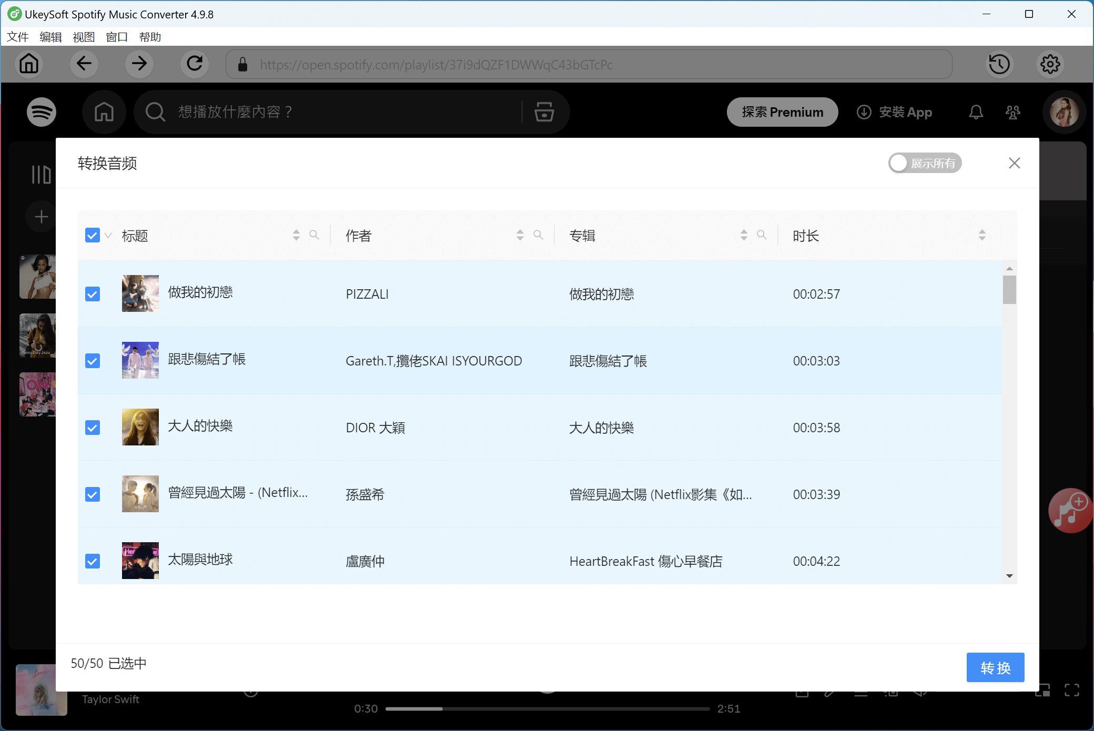Click 探索 Premium button
Screen dimensions: 1094x731
pyautogui.click(x=782, y=111)
